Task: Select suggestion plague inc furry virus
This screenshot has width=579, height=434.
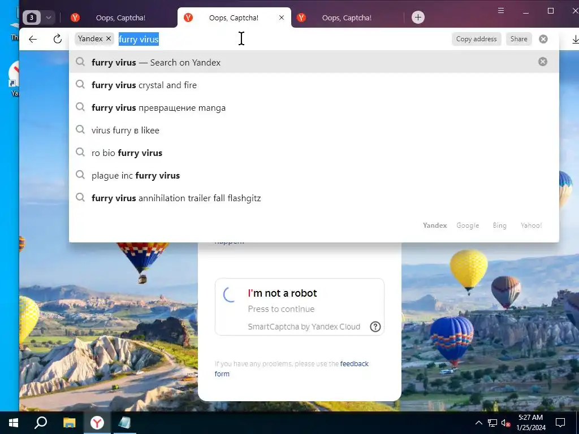Action: point(314,175)
